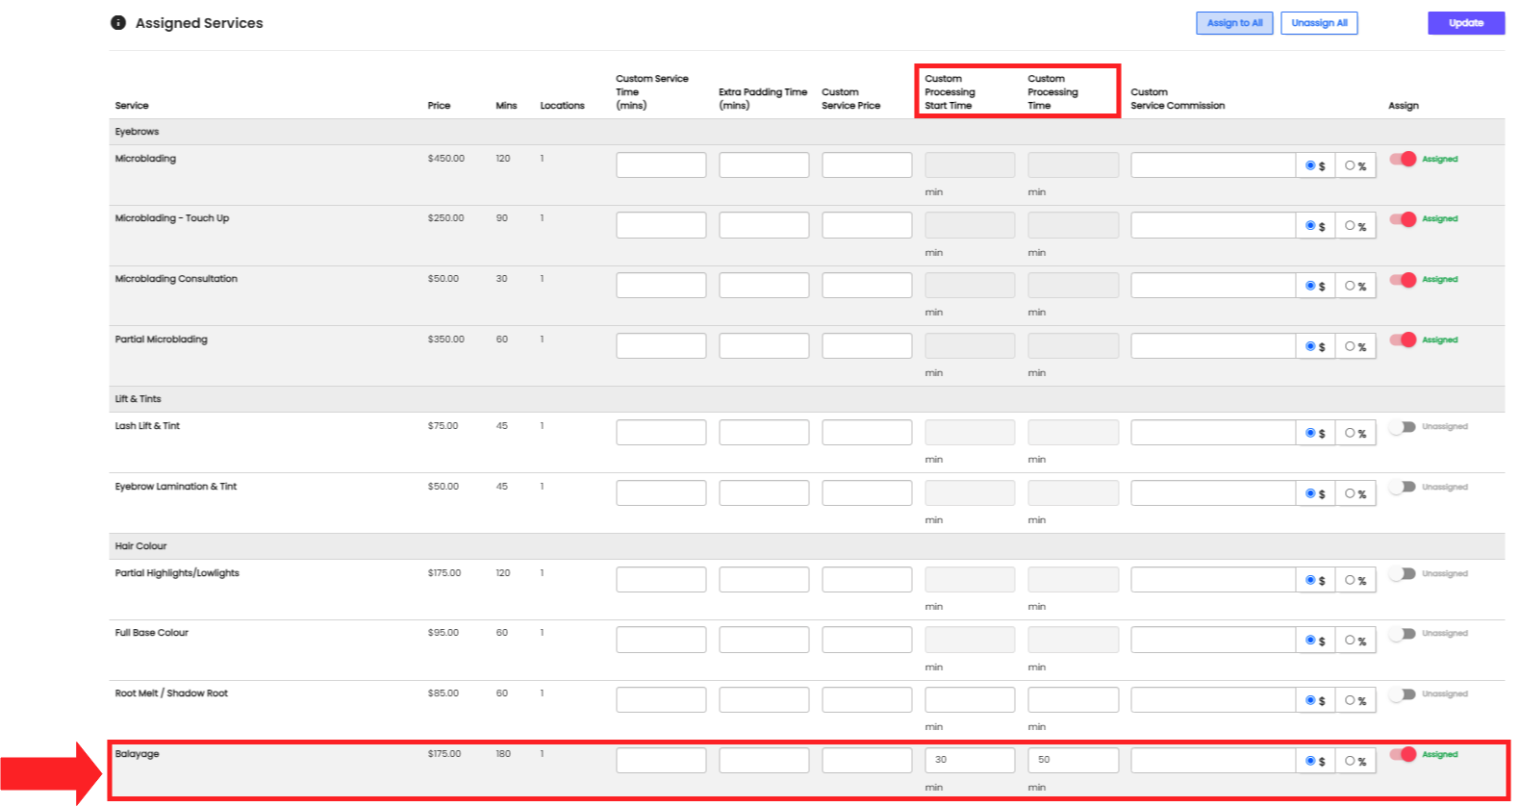Click the Microblading service name
The height and width of the screenshot is (806, 1520).
pos(145,159)
